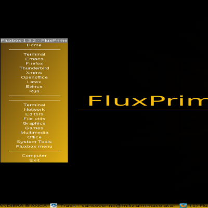
Task: Expand the System Tools submenu
Action: click(34, 142)
